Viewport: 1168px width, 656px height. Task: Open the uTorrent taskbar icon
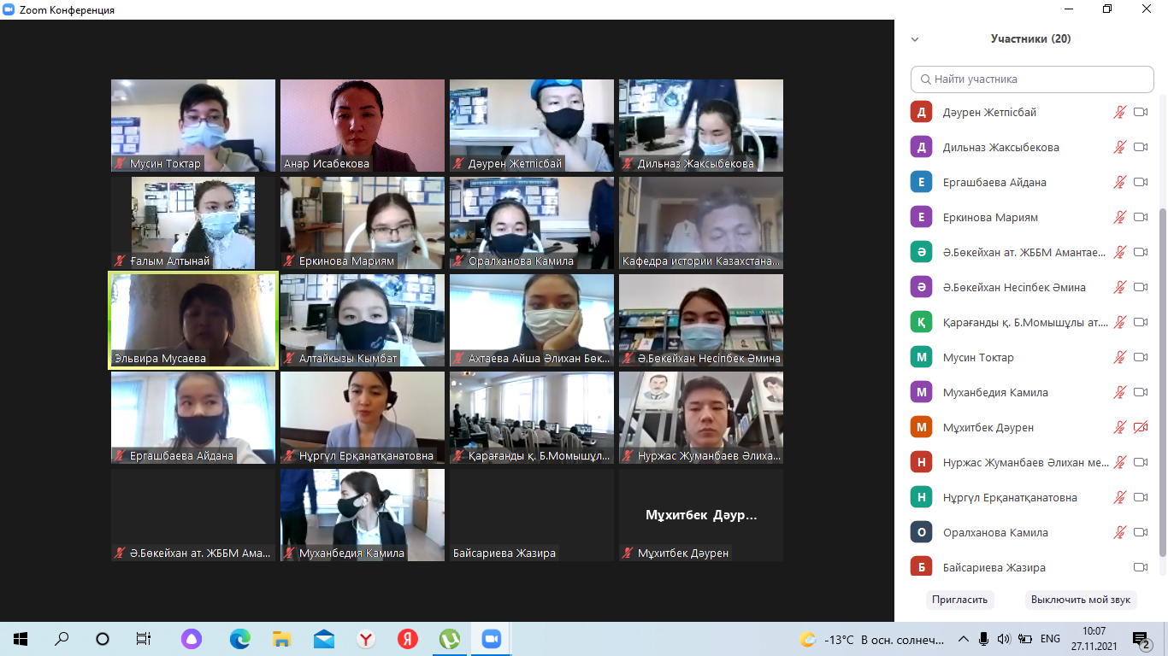tap(449, 639)
